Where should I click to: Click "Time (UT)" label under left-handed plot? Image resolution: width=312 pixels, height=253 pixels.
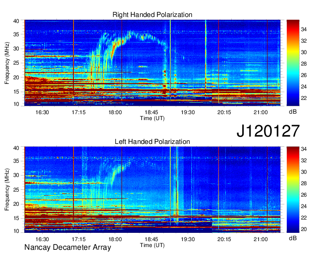pos(152,245)
